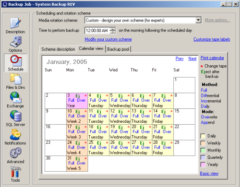
Task: Toggle Eject marker on January 27
Action: point(142,143)
